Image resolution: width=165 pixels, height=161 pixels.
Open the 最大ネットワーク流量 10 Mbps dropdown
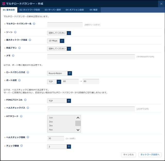pyautogui.click(x=56, y=41)
